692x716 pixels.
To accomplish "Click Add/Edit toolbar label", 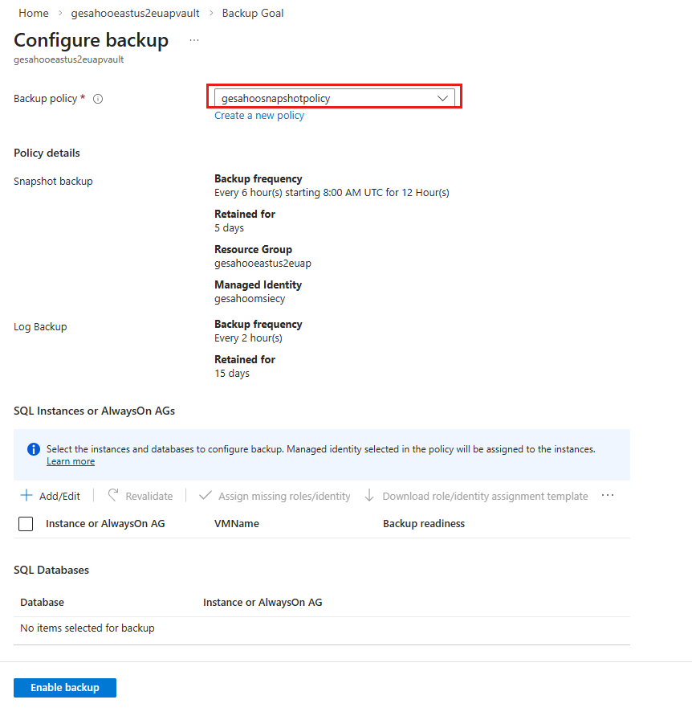I will (x=59, y=497).
